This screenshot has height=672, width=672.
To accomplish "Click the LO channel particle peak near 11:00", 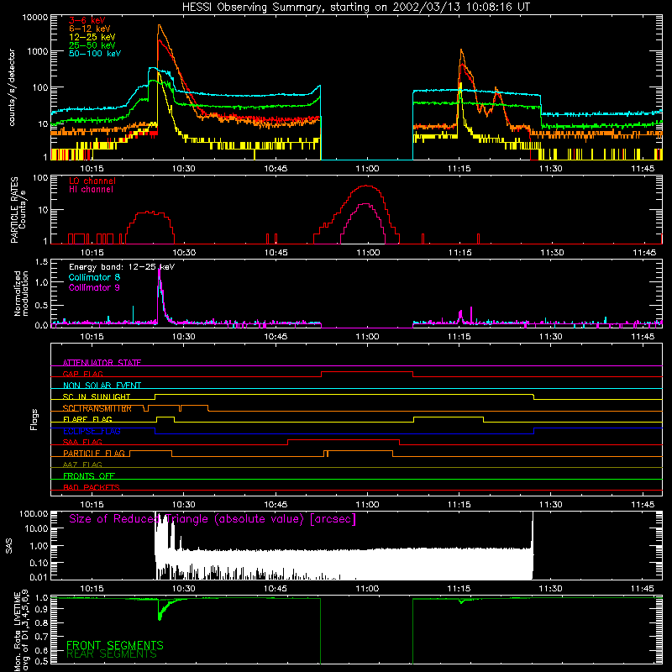I will point(365,186).
